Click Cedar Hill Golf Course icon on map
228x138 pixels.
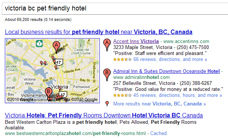pyautogui.click(x=81, y=45)
